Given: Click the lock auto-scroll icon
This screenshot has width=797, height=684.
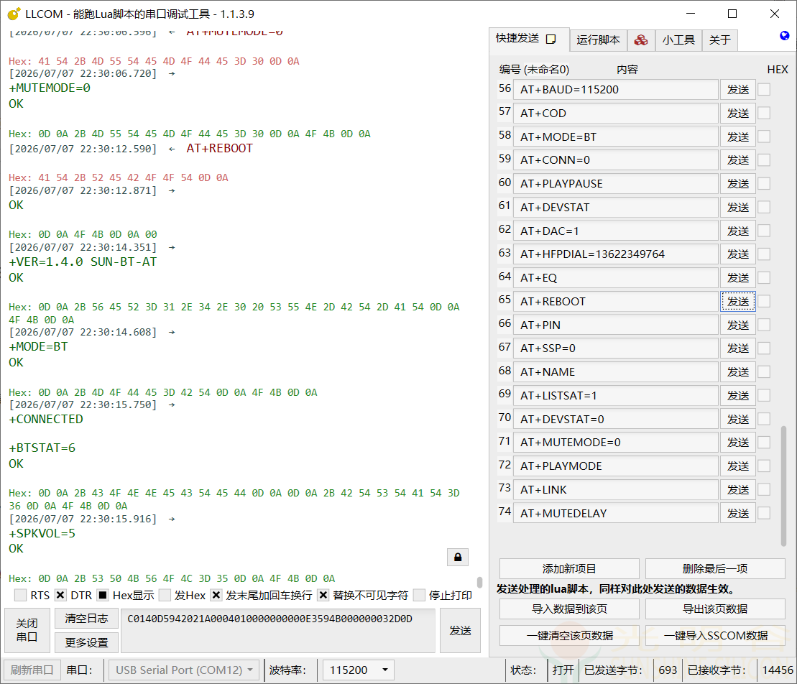Looking at the screenshot, I should pyautogui.click(x=458, y=557).
